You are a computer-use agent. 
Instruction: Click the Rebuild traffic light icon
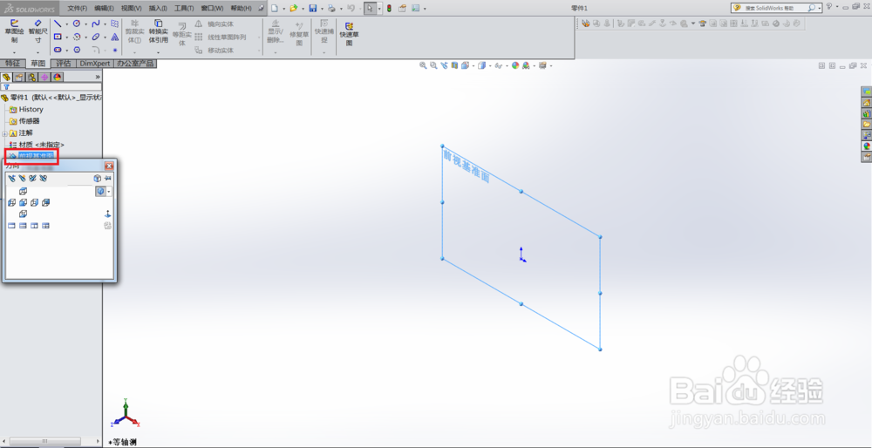click(389, 9)
